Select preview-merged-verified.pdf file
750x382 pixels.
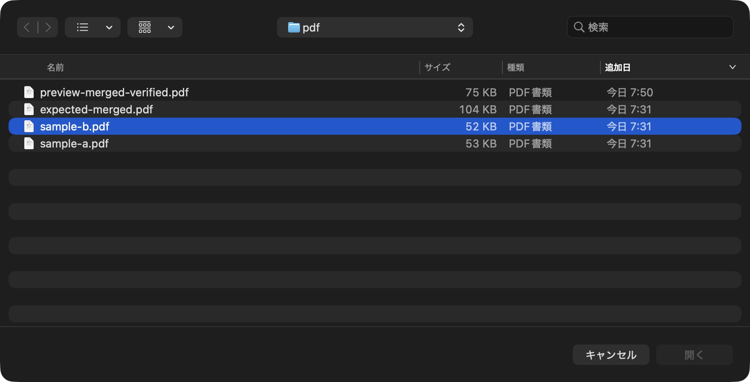(375, 92)
